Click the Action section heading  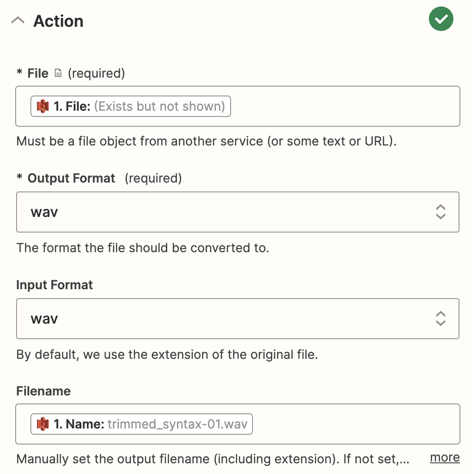pos(58,21)
